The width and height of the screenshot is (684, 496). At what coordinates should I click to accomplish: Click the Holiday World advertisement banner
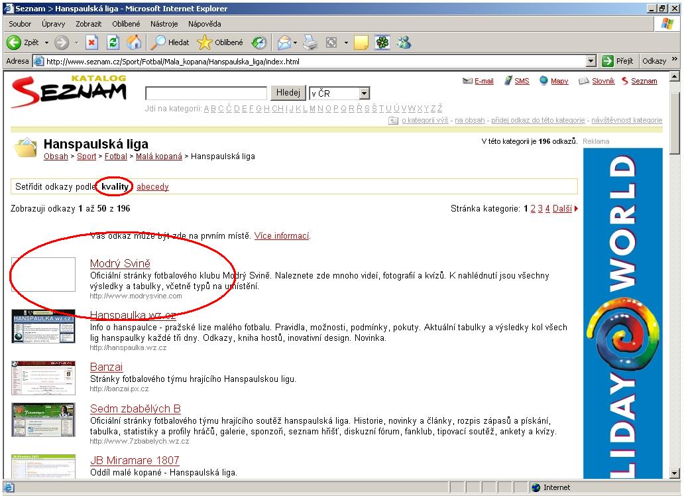tap(623, 313)
